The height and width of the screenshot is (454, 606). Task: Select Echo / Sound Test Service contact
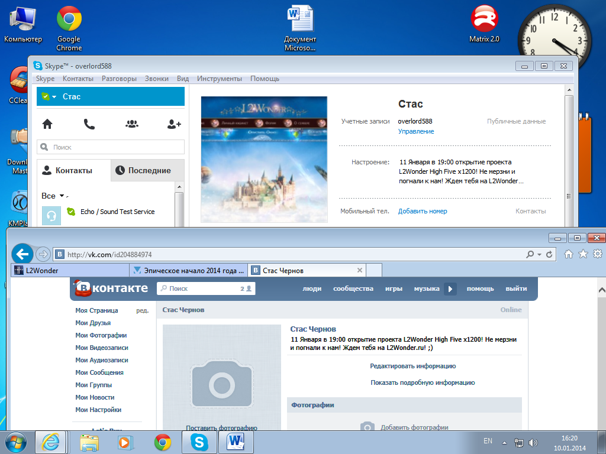pyautogui.click(x=108, y=215)
